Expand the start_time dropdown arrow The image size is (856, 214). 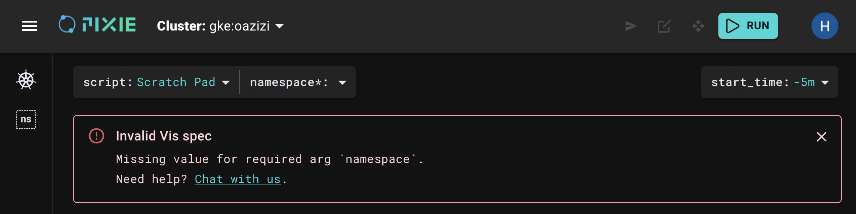(x=825, y=82)
